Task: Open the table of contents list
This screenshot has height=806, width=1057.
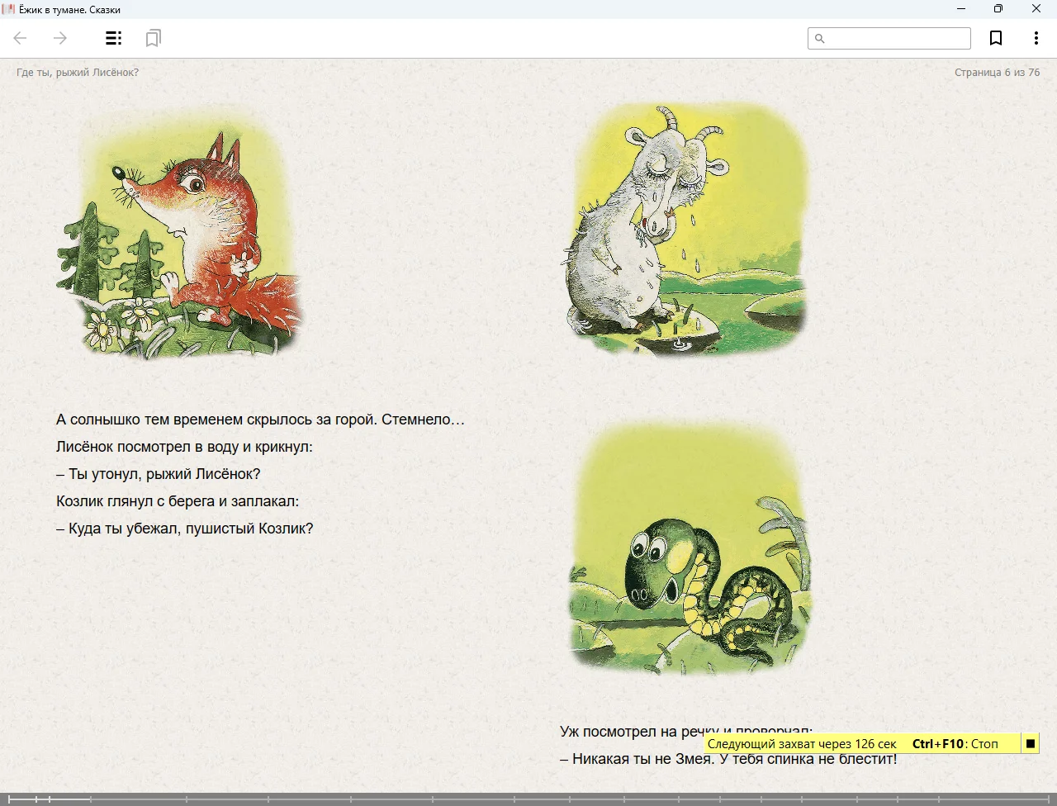Action: pyautogui.click(x=113, y=38)
